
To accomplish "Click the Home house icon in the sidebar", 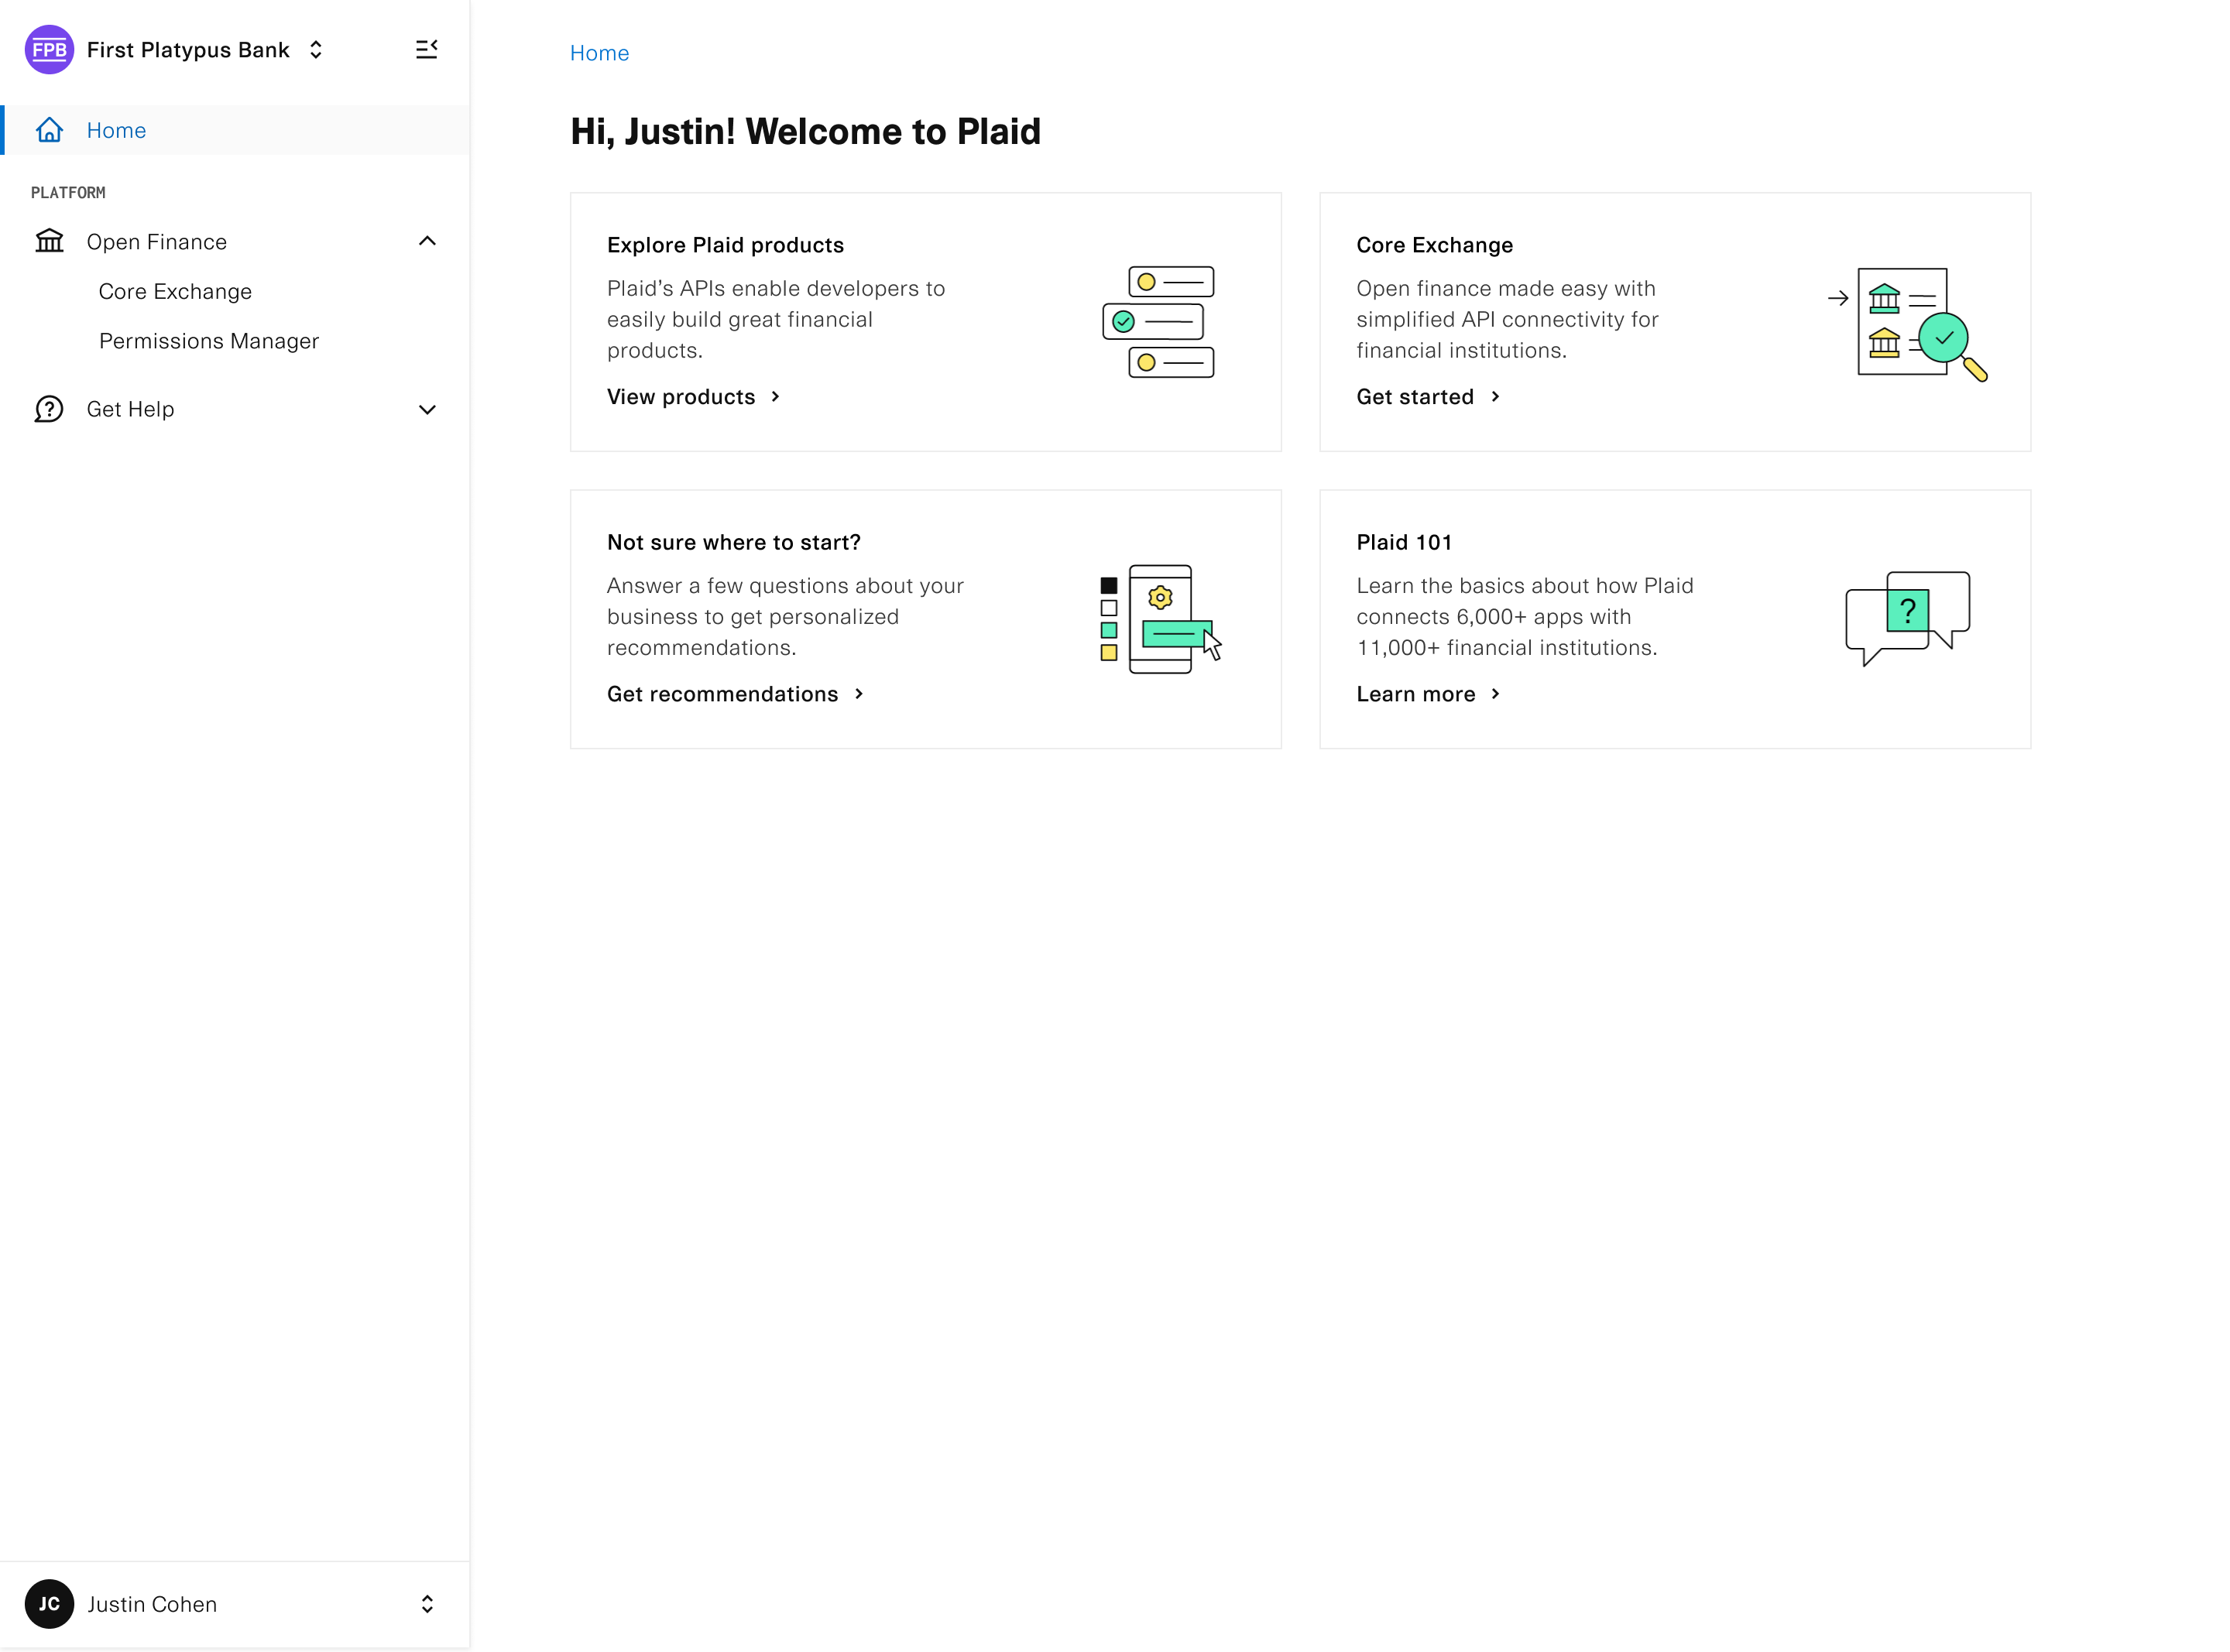I will pyautogui.click(x=49, y=130).
